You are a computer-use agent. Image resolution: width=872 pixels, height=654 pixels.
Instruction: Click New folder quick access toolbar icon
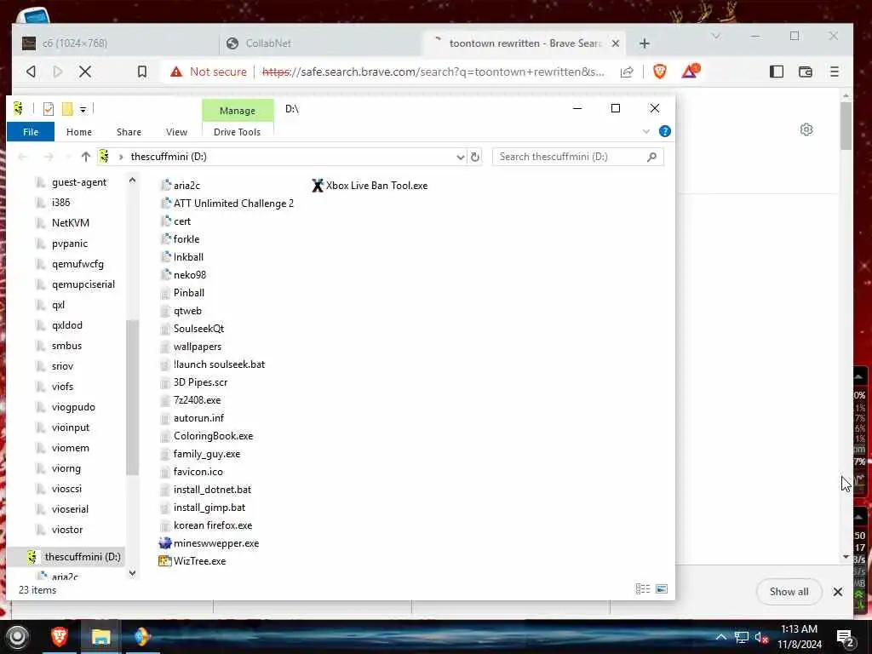point(67,109)
